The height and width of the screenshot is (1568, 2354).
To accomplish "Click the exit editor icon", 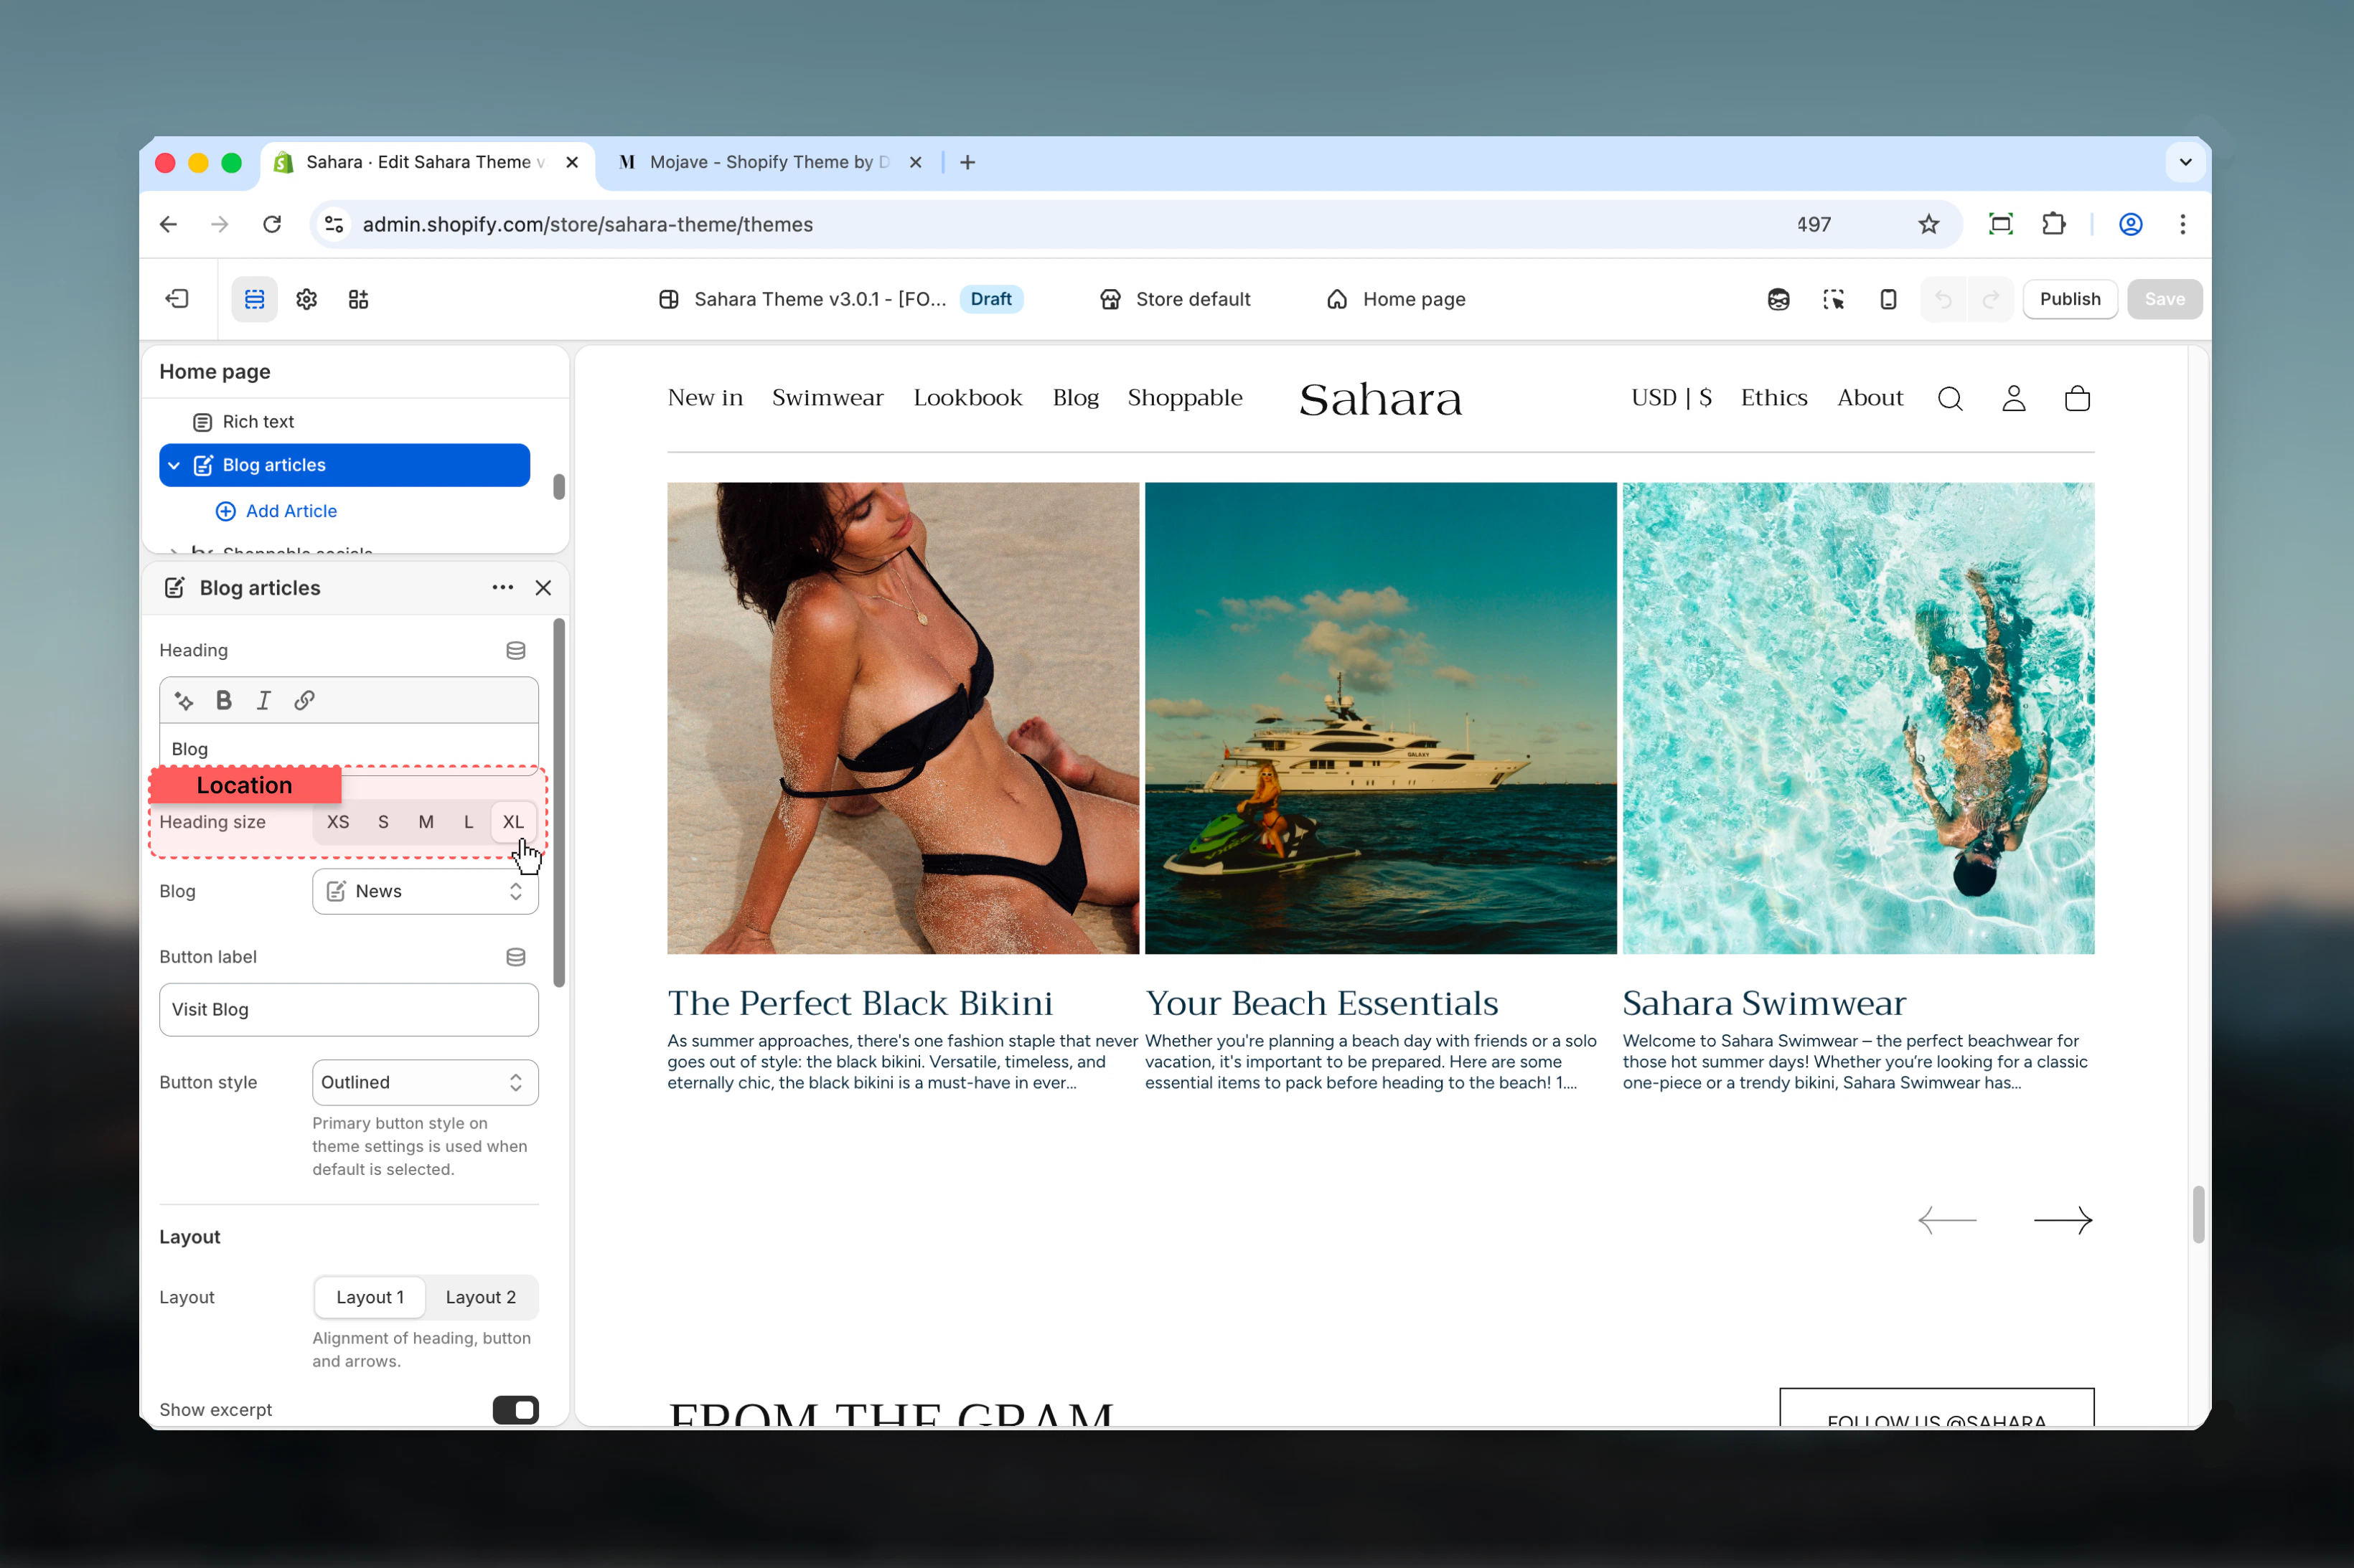I will (x=177, y=299).
